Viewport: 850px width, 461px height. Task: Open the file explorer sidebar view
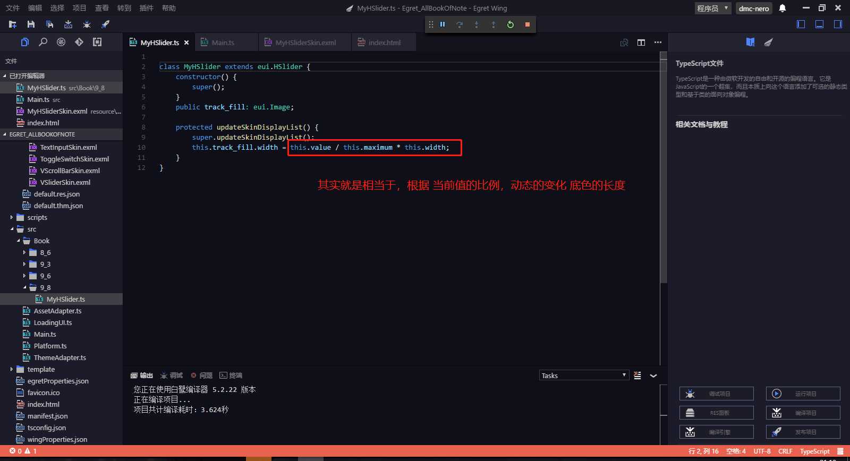[x=25, y=42]
